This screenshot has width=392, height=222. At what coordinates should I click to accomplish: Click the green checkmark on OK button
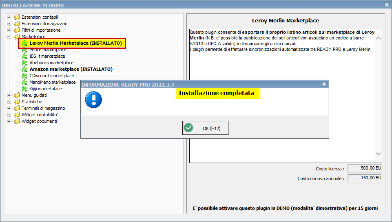(188, 128)
